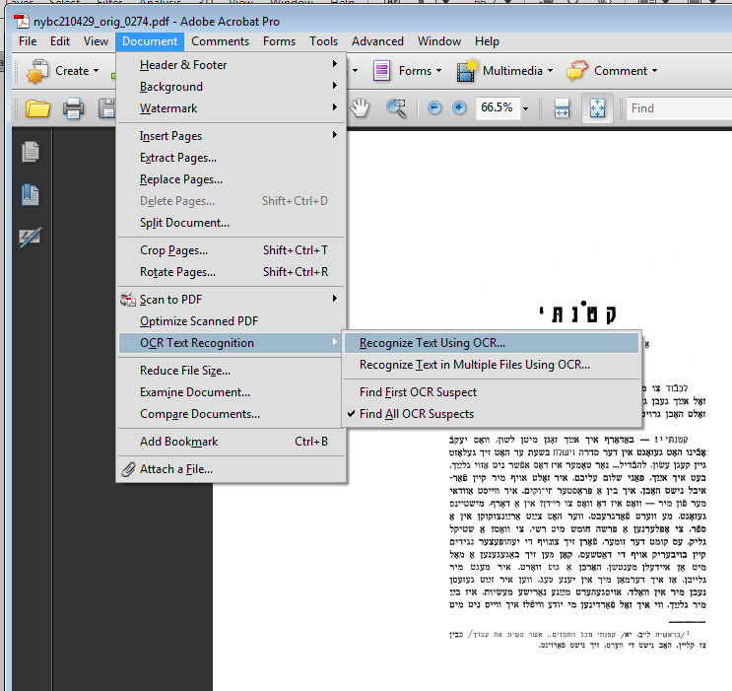Viewport: 732px width, 691px height.
Task: Select the Marquee Zoom magnifier tool
Action: click(397, 108)
